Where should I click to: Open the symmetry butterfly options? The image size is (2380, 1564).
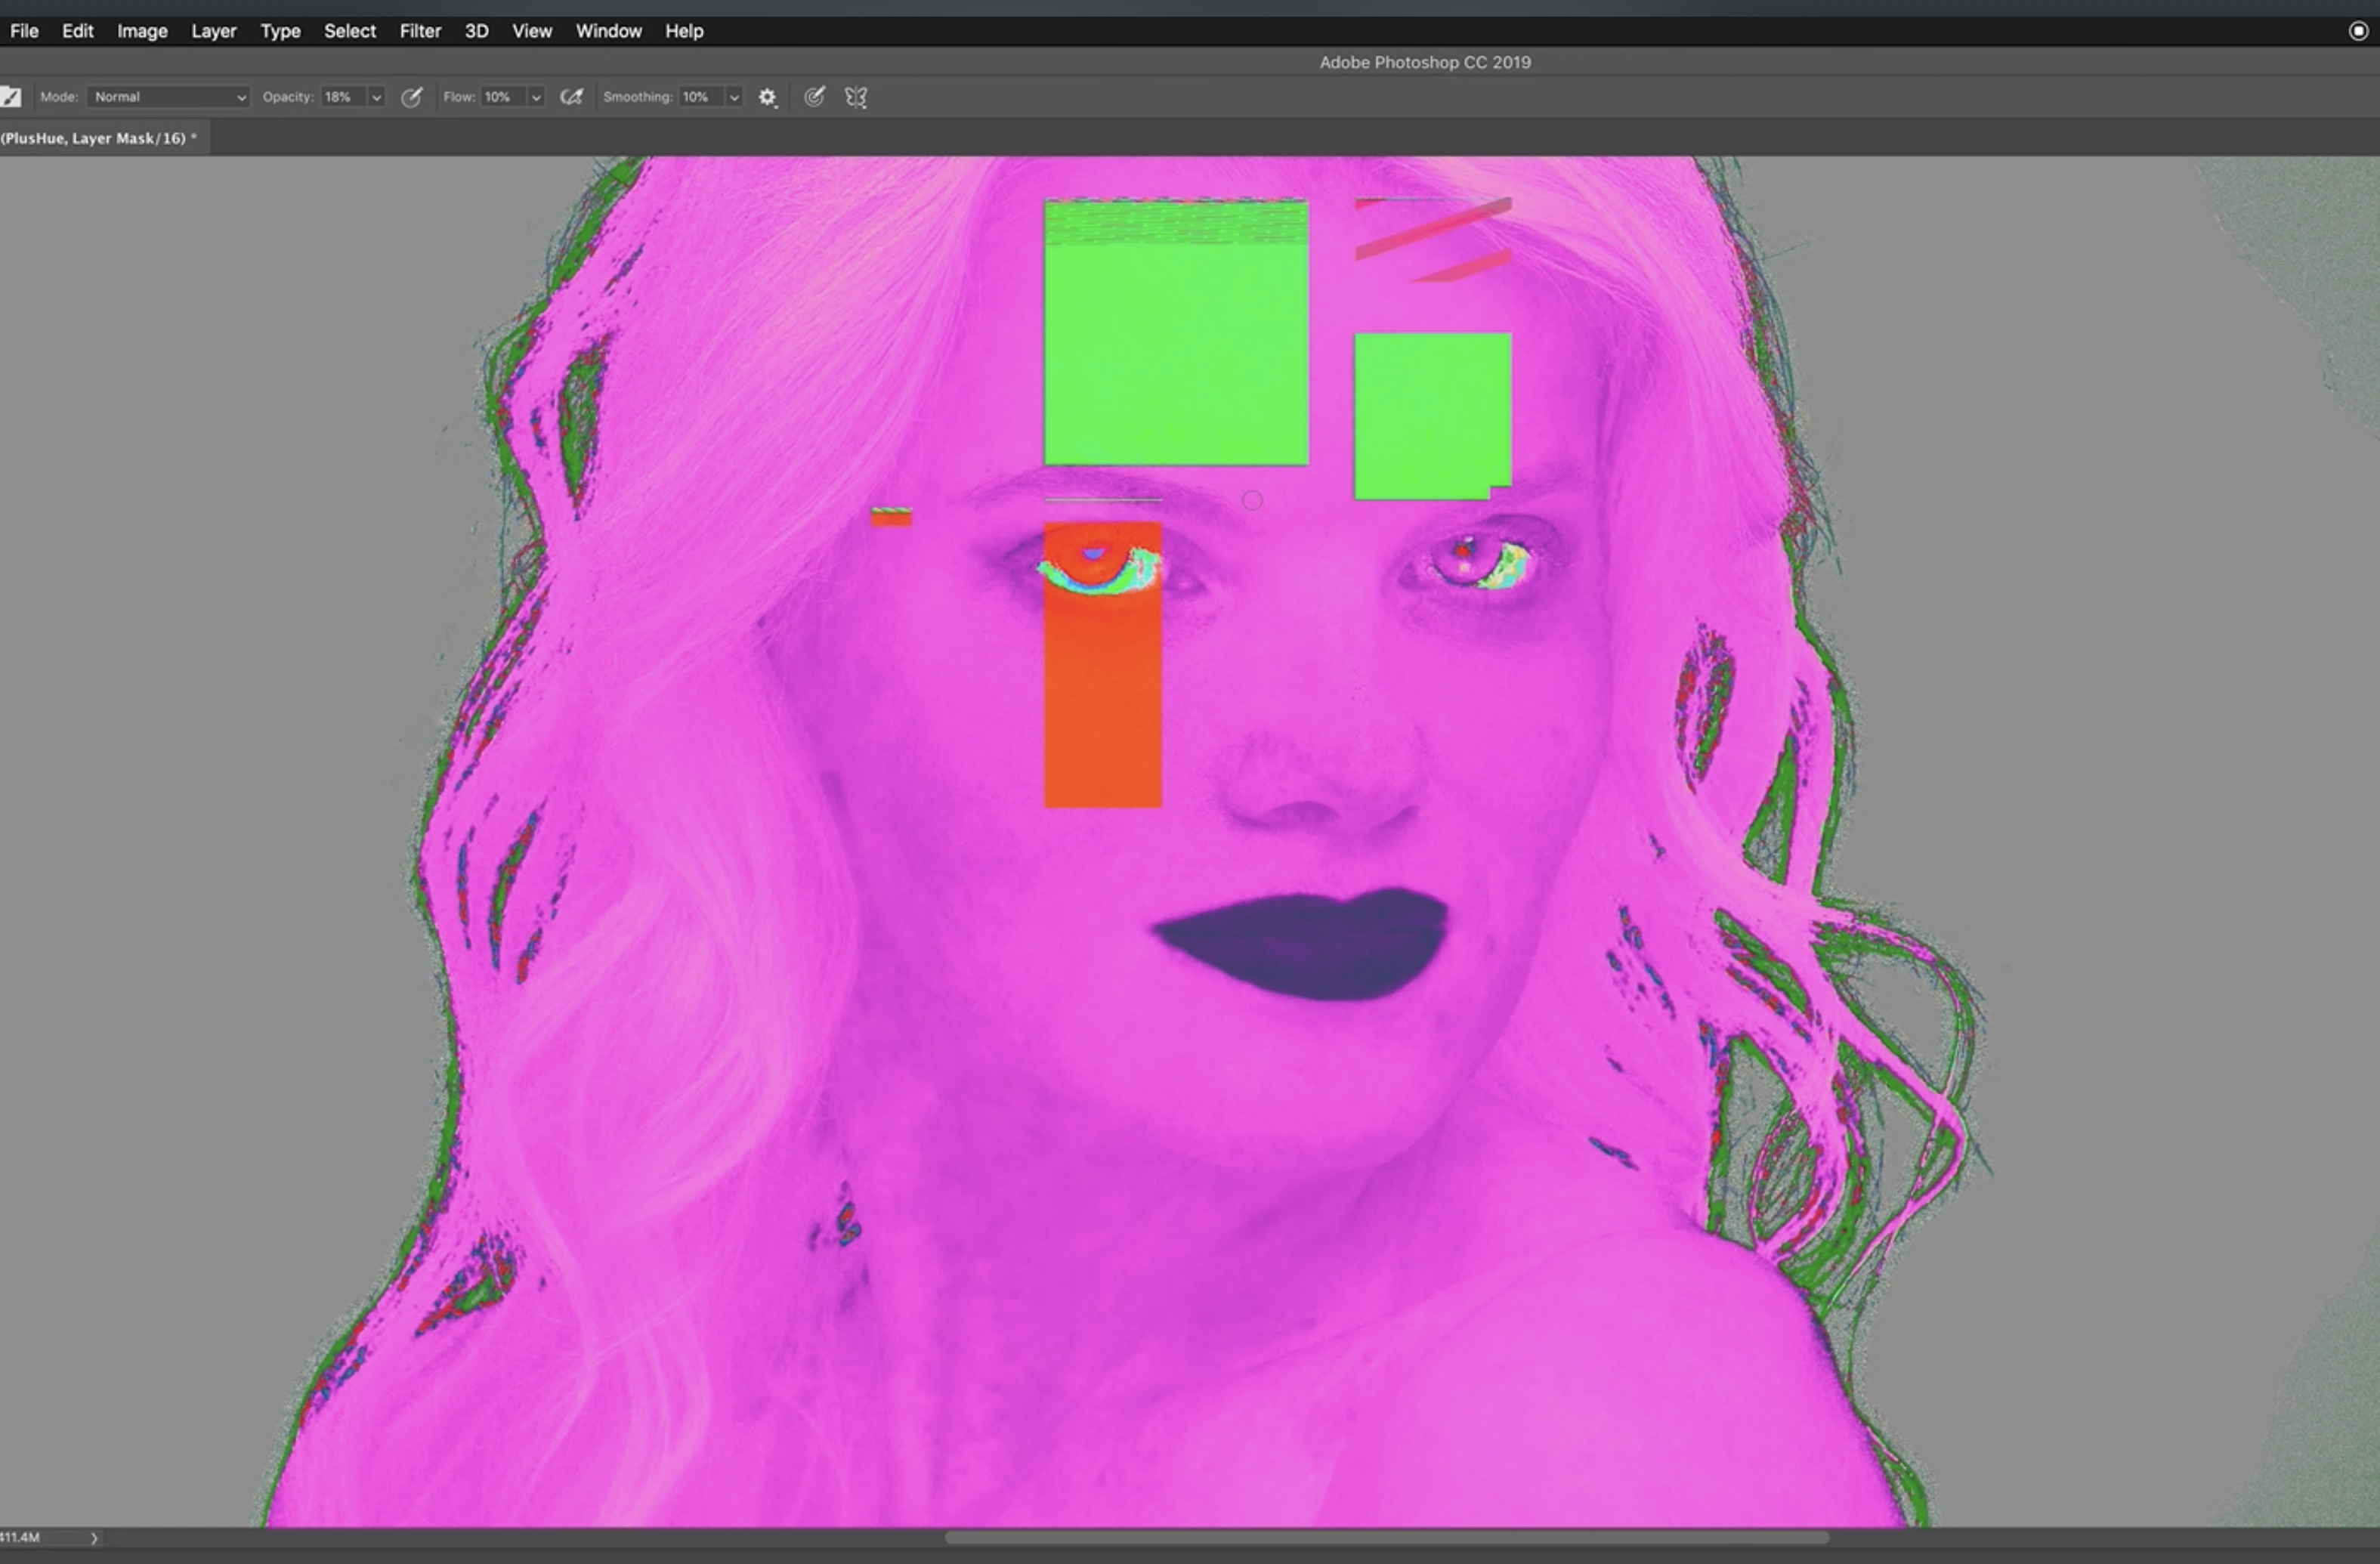(856, 97)
